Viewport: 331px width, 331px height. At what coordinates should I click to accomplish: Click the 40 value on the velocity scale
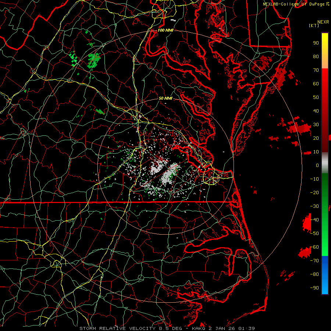(x=316, y=111)
